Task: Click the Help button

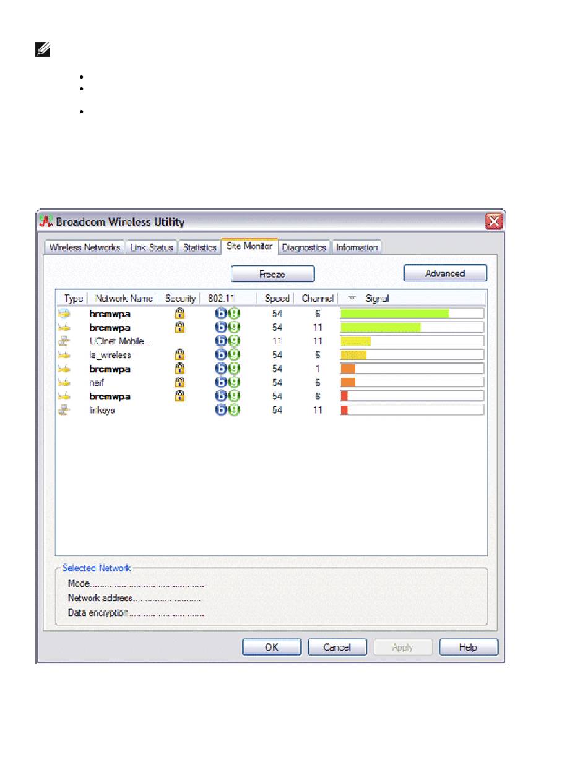Action: (468, 647)
